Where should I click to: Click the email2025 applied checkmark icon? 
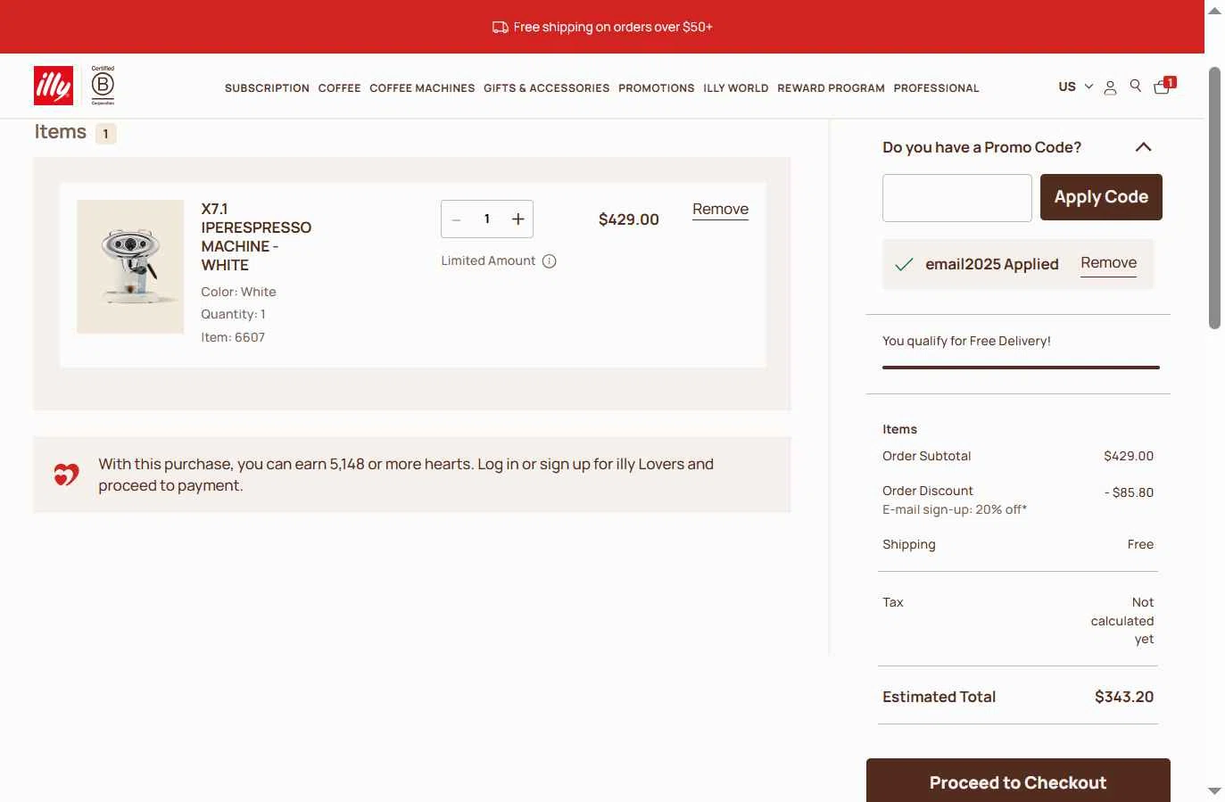(x=904, y=264)
